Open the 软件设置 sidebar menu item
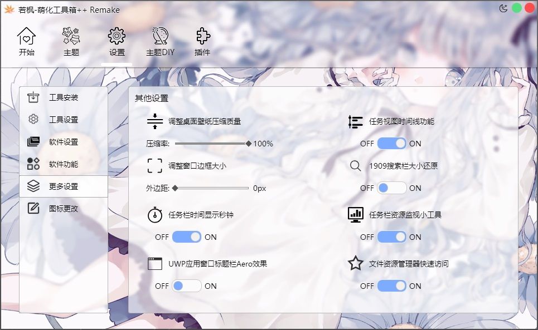The height and width of the screenshot is (330, 538). tap(64, 142)
